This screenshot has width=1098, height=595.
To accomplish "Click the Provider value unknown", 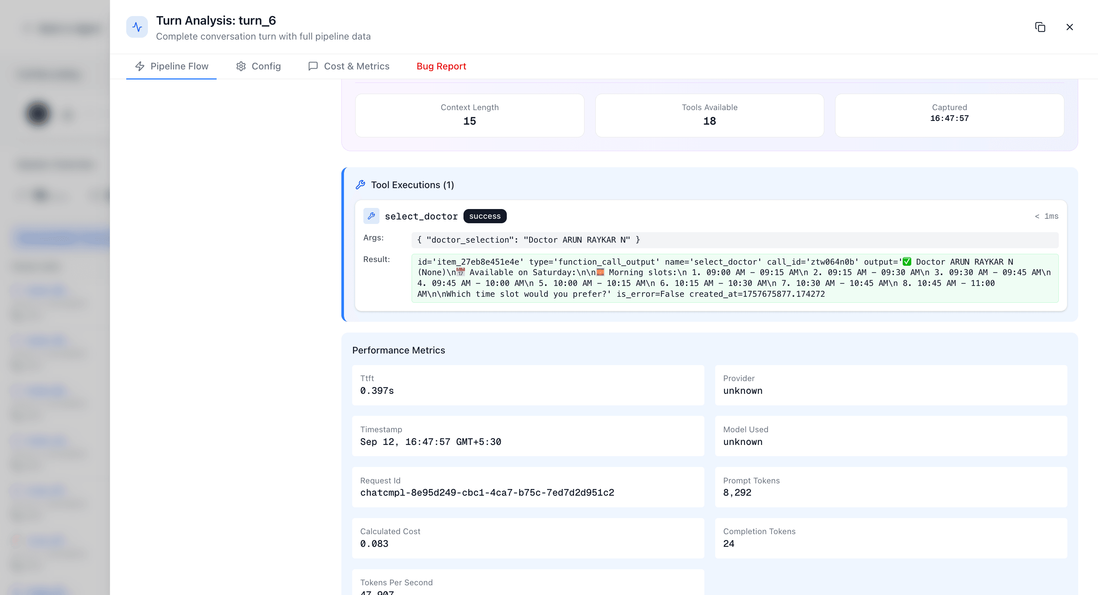I will 742,390.
